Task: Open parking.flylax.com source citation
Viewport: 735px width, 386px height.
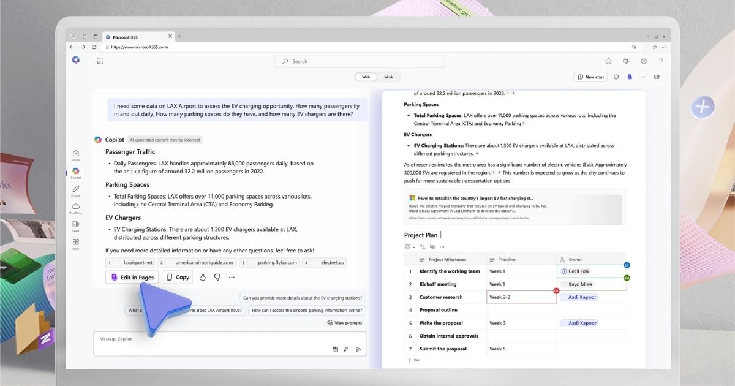Action: 270,262
